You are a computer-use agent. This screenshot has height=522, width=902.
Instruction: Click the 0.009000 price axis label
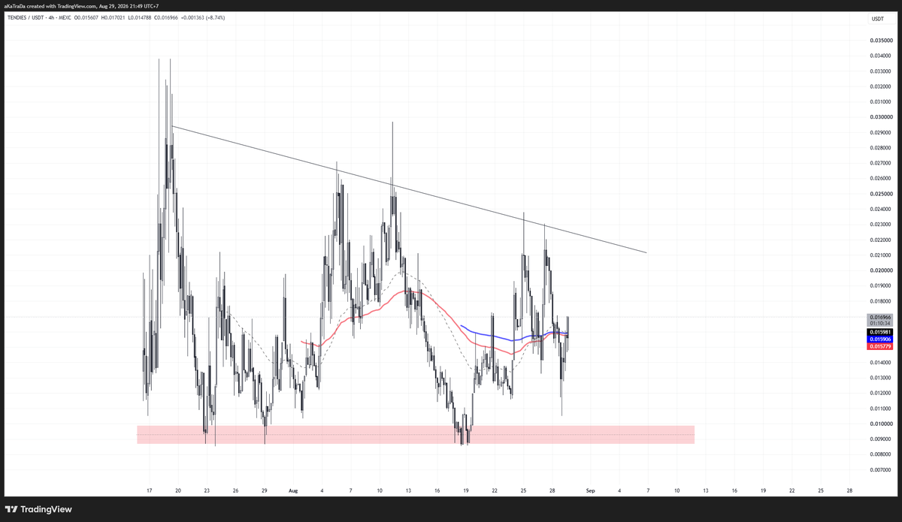coord(881,439)
